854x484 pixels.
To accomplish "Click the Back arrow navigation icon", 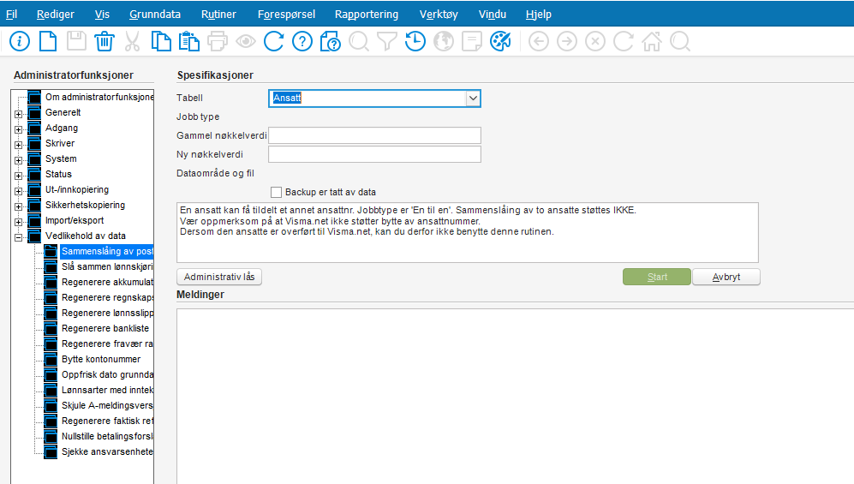I will point(539,41).
